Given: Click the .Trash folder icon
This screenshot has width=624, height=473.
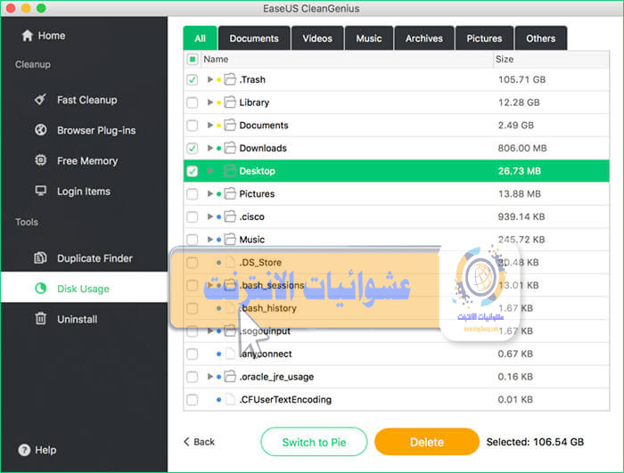Looking at the screenshot, I should point(230,79).
